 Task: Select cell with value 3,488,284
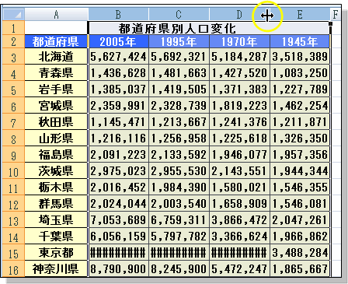[300, 253]
